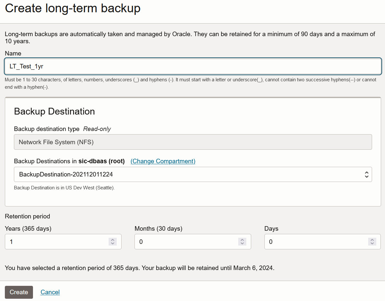Click the Months field down arrow

tap(242, 243)
